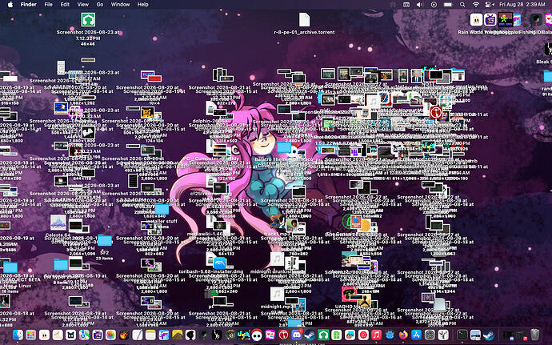
Task: Open Photos from the Dock
Action: [110, 335]
